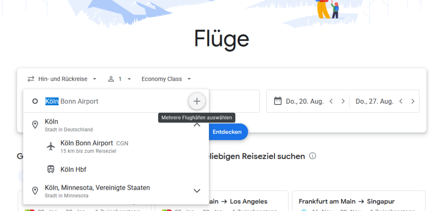Viewport: 443px width, 211px height.
Task: Click the location pin next to Köln, Deutschland
Action: coord(35,125)
